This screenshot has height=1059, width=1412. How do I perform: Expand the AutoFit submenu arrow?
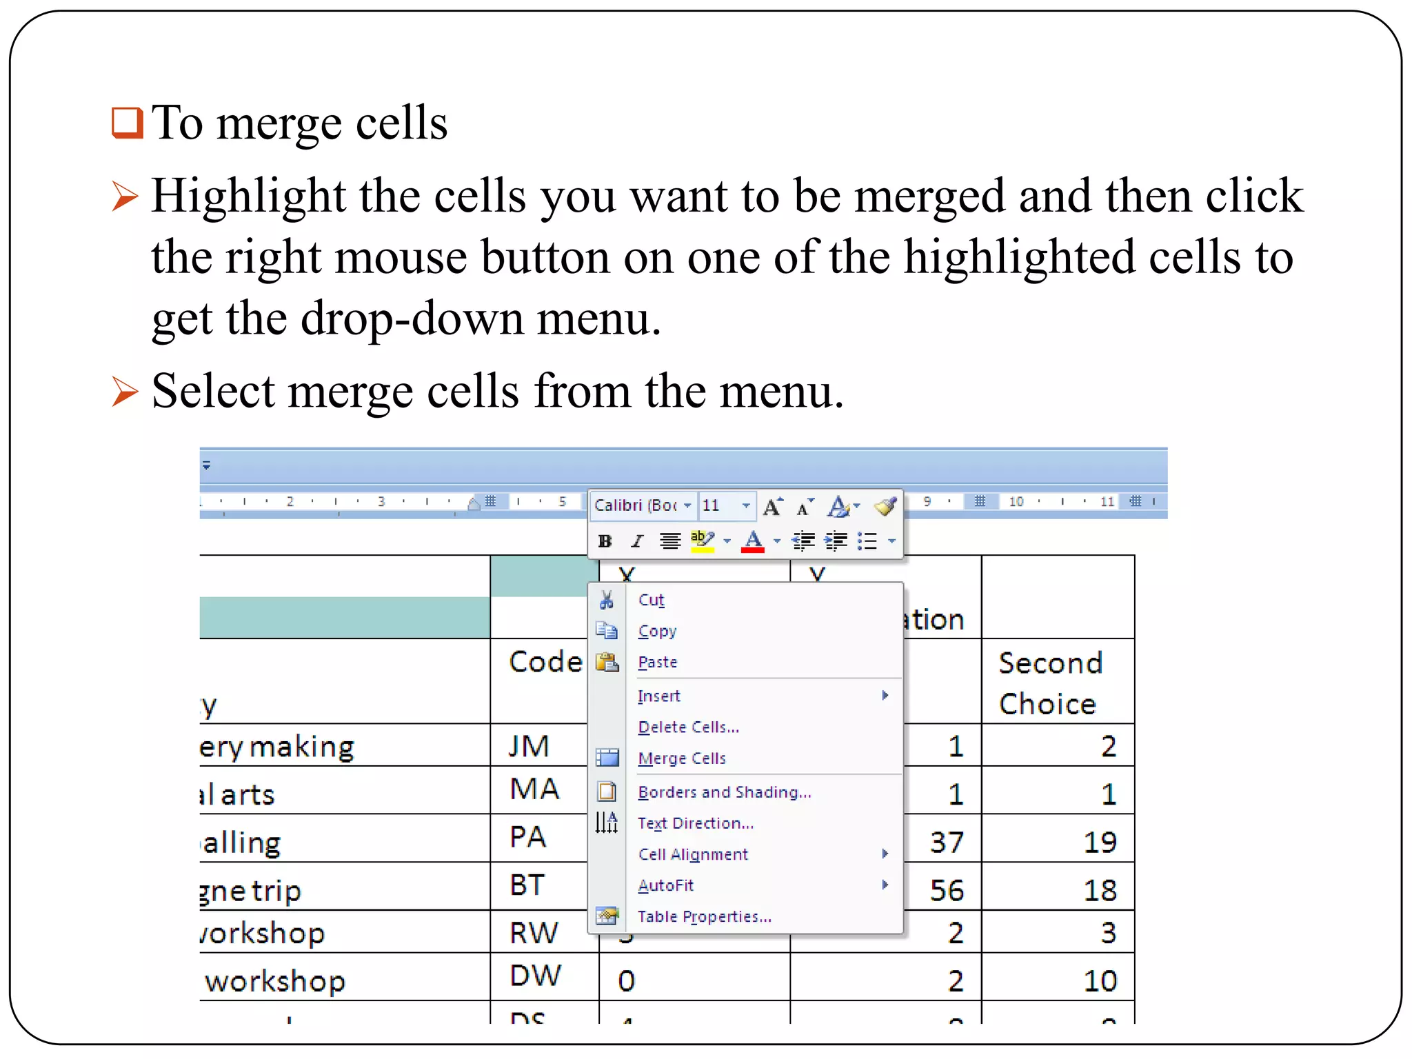point(885,885)
